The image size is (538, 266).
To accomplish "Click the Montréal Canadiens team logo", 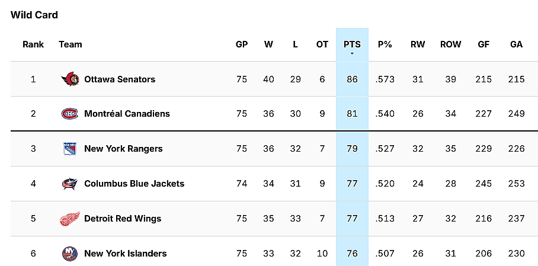I will point(70,114).
